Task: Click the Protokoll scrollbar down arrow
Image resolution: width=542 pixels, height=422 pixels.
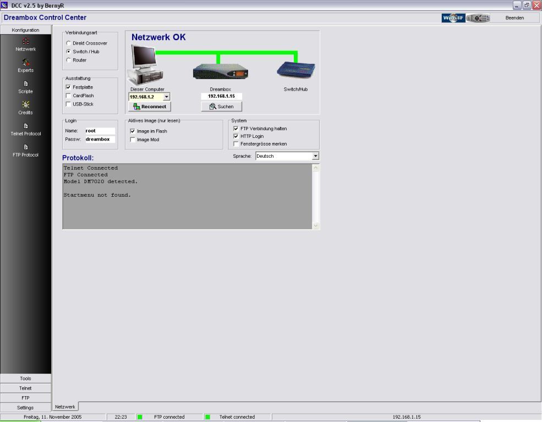Action: coord(316,225)
